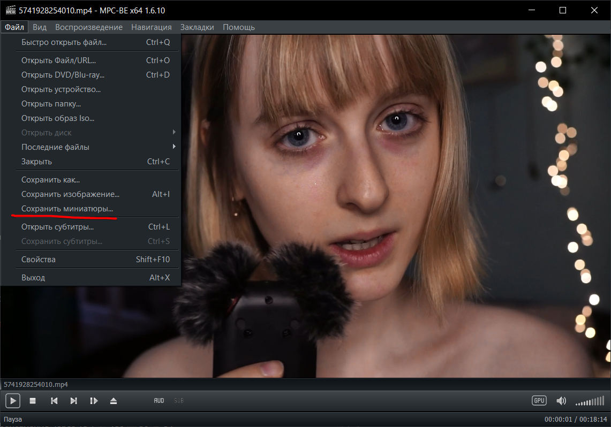The height and width of the screenshot is (427, 611).
Task: Adjust the volume slider bars
Action: pos(590,401)
